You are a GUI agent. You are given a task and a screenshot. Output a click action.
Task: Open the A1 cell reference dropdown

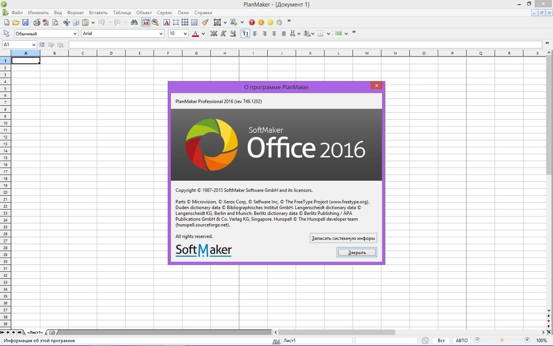click(x=34, y=45)
